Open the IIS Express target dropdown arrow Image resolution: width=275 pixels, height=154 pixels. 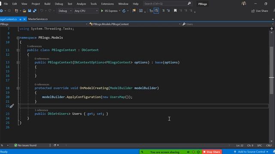click(x=119, y=11)
